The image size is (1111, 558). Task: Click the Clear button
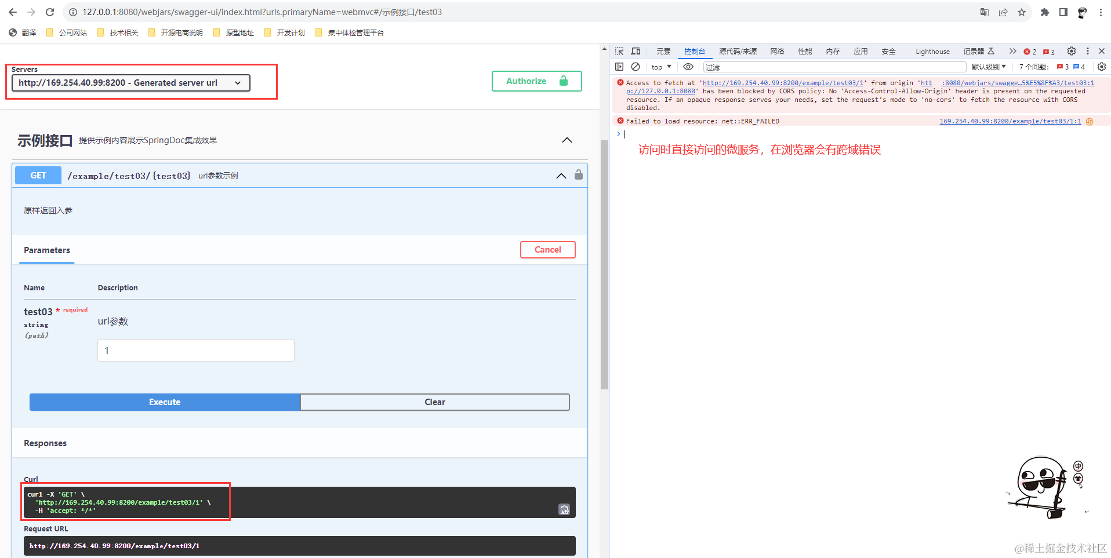(435, 402)
